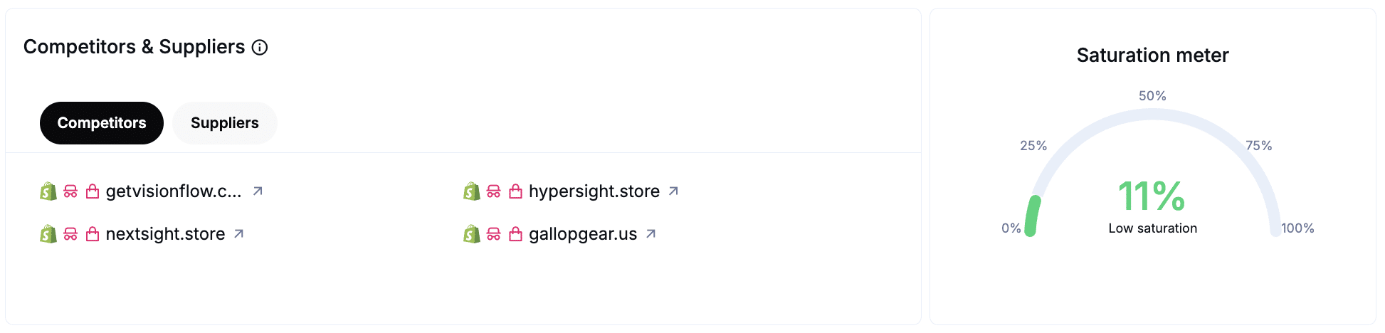
Task: Click the Saturation meter heading
Action: pos(1152,55)
